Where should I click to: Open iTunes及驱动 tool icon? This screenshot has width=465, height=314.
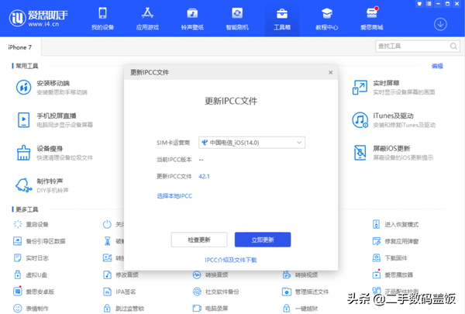click(x=360, y=120)
